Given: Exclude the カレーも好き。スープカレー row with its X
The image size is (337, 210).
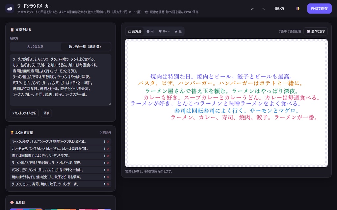Looking at the screenshot, I should tap(108, 149).
